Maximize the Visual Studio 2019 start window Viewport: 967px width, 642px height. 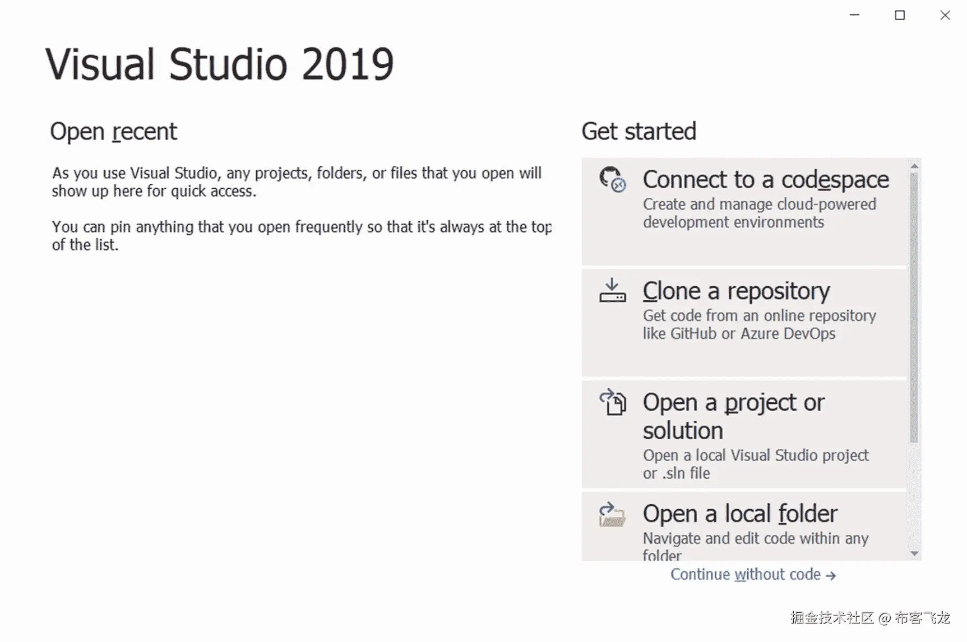900,15
